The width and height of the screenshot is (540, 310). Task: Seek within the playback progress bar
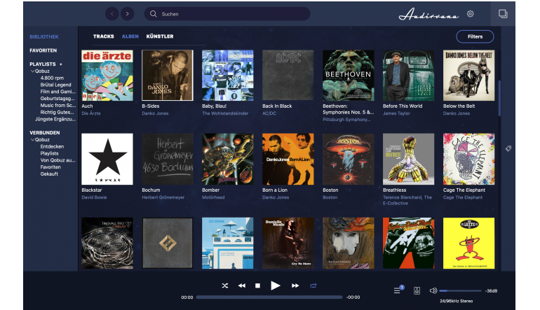coord(269,297)
